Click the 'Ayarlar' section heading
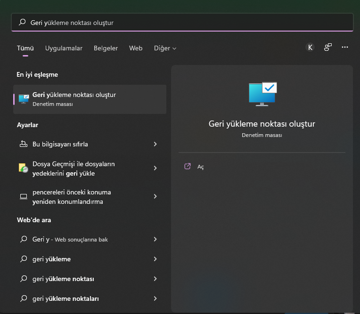This screenshot has width=360, height=314. [27, 125]
